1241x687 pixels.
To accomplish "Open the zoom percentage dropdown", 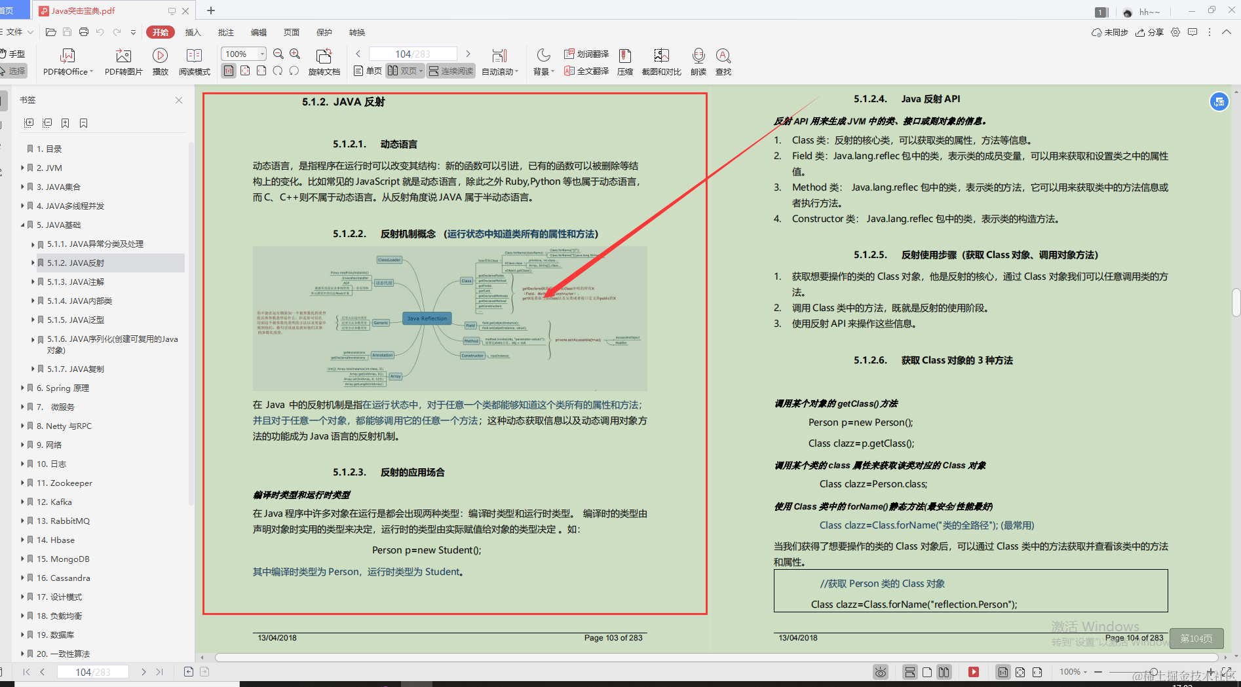I will pos(261,53).
